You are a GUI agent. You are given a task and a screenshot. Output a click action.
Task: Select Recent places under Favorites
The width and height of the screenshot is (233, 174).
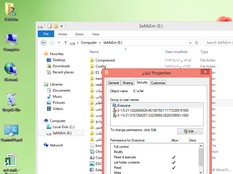60,72
